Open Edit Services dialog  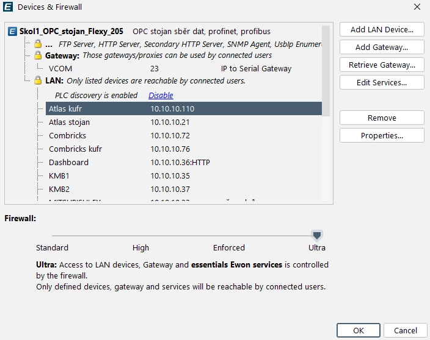pyautogui.click(x=382, y=83)
